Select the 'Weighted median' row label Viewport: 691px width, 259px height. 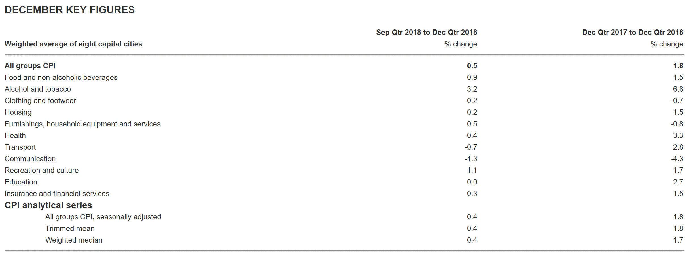point(74,240)
